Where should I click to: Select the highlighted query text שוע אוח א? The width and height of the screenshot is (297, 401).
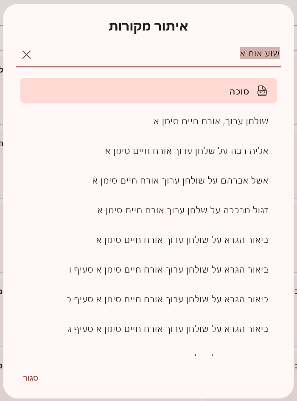tap(260, 53)
